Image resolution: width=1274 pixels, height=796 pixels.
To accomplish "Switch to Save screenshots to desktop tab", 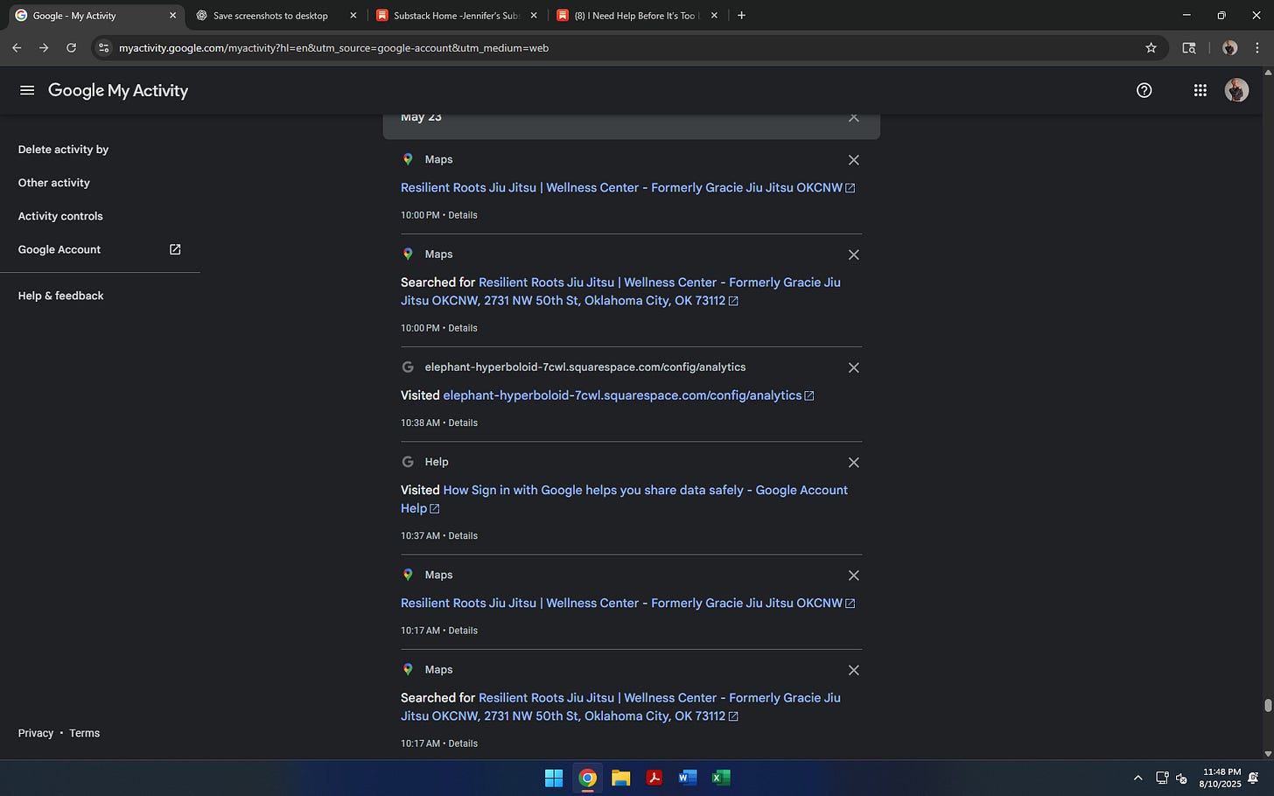I will point(277,15).
